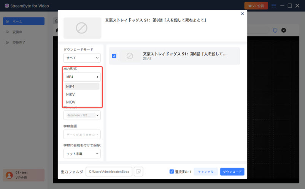The width and height of the screenshot is (305, 189).
Task: Click the VIP会員 upgrade button
Action: pyautogui.click(x=256, y=6)
